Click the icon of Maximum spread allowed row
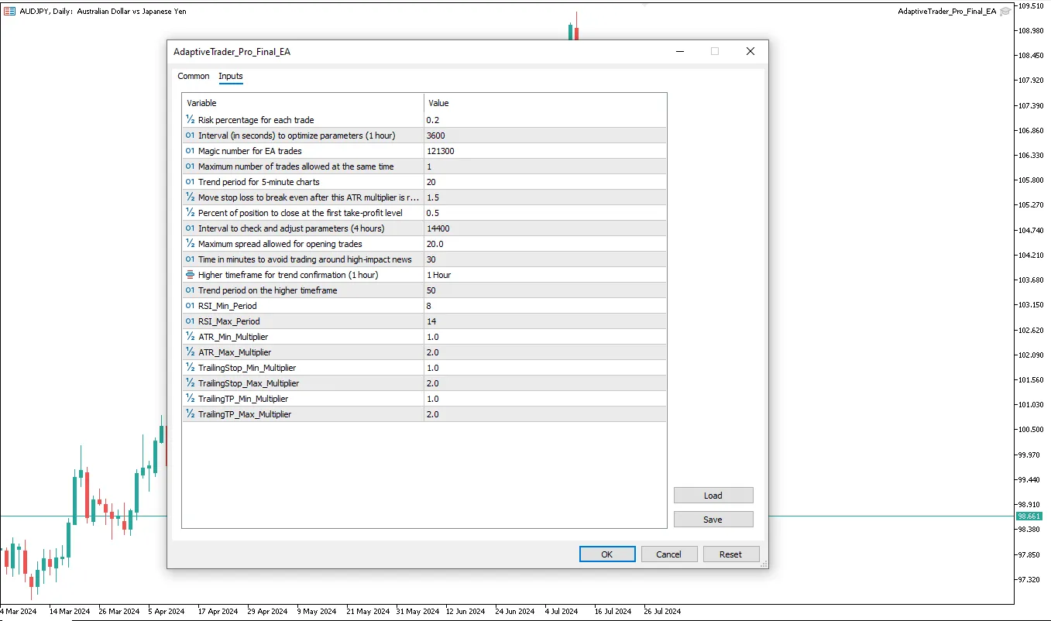1051x621 pixels. tap(191, 244)
